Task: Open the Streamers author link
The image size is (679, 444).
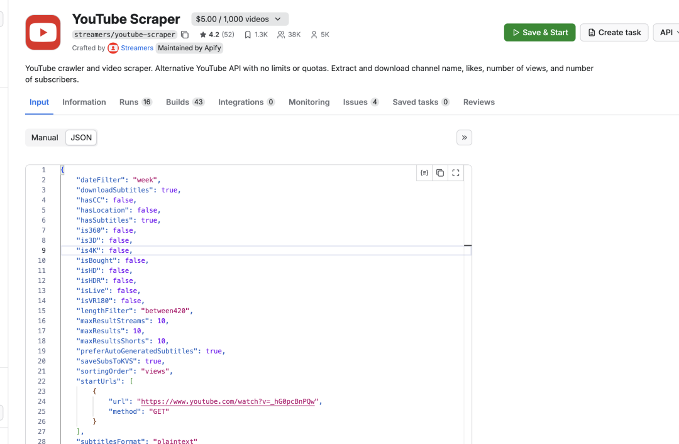Action: click(x=136, y=48)
